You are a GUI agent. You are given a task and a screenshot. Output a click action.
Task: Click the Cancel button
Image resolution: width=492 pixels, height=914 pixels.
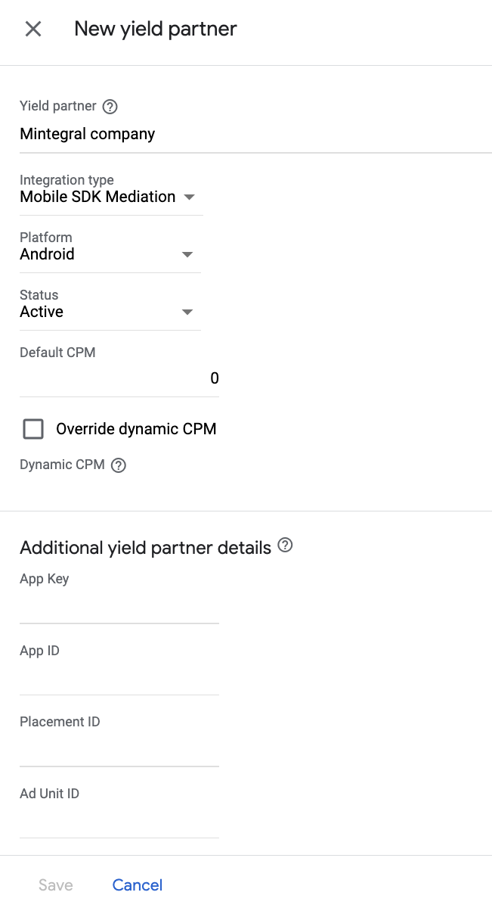(x=138, y=885)
